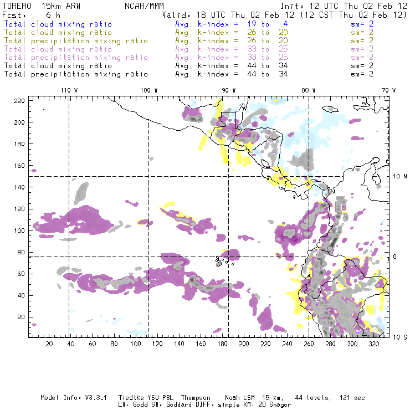Select the black 'Total precipitation mixing ratio' legend line
The width and height of the screenshot is (410, 410).
pos(76,74)
